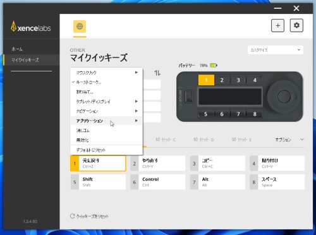Select device button 8 on Quick Keys image
The image size is (316, 235).
255,114
